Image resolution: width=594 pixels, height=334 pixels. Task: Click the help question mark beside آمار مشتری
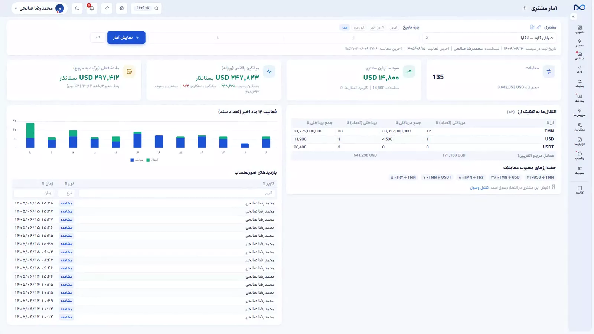tap(525, 8)
